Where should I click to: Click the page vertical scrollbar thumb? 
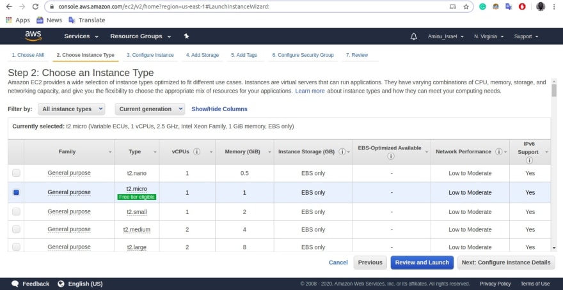point(554,91)
